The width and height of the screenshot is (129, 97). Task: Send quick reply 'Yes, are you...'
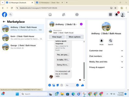click(x=63, y=55)
